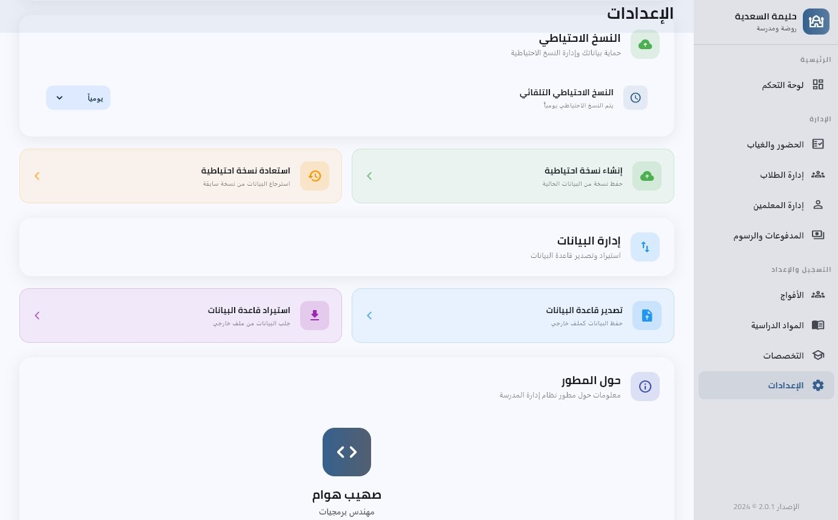The height and width of the screenshot is (520, 838).
Task: Expand the تصدير قاعدة البيانات card chevron
Action: (369, 316)
